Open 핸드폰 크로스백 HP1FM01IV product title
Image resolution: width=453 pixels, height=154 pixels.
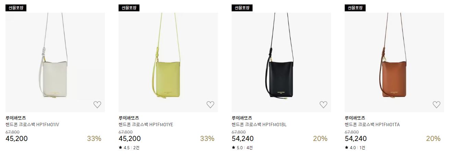point(33,125)
